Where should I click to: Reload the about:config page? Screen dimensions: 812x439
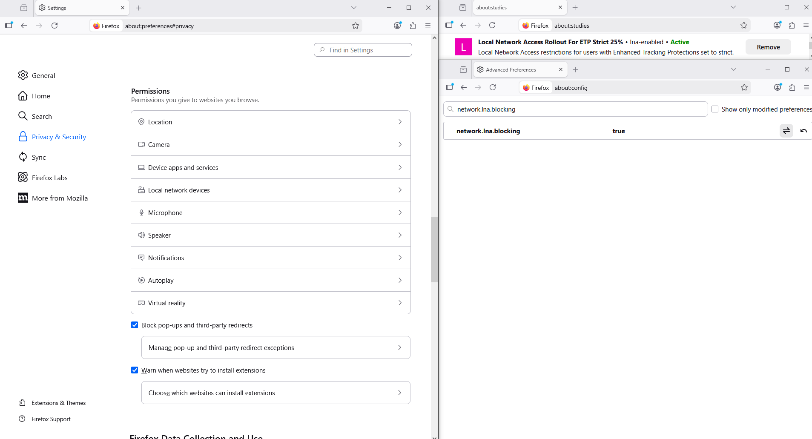[493, 87]
